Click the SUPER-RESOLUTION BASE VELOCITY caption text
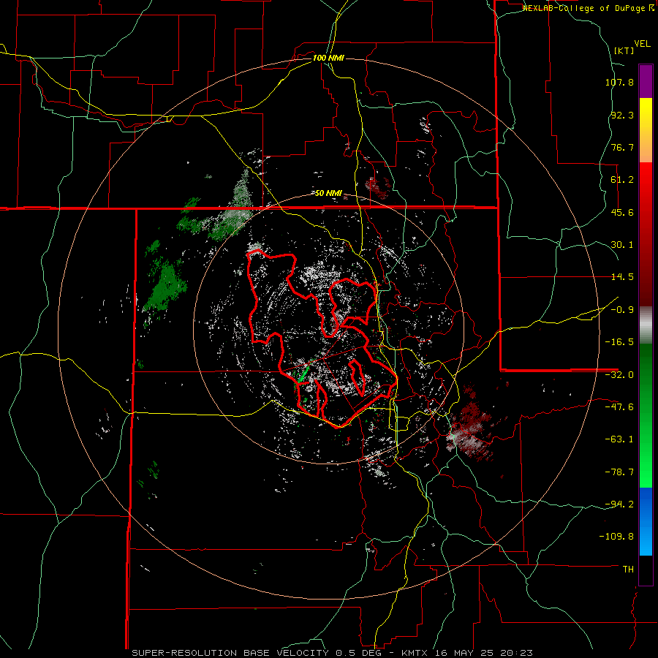The height and width of the screenshot is (658, 658). coord(232,653)
